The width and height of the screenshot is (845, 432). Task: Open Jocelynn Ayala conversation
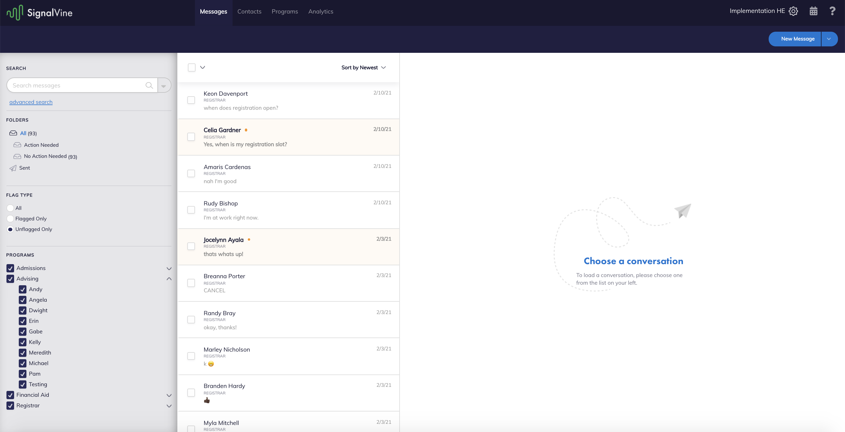(x=288, y=247)
